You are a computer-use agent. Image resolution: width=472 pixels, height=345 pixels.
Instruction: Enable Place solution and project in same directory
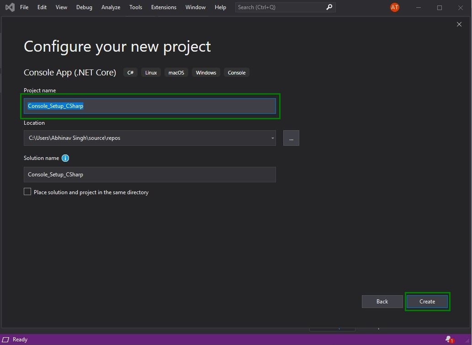[27, 192]
